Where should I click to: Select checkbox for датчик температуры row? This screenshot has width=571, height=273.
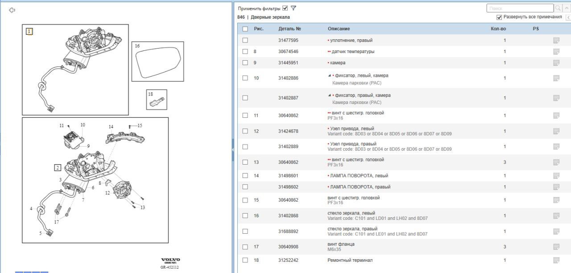tap(245, 52)
